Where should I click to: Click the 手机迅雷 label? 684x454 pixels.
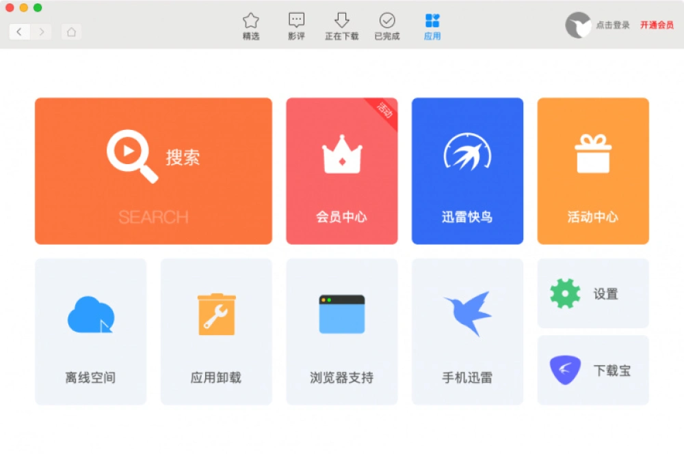467,377
